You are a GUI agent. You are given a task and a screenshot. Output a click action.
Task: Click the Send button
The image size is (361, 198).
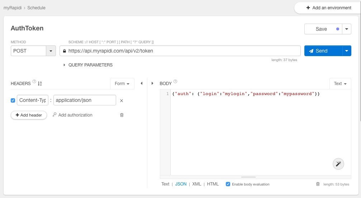coord(323,51)
